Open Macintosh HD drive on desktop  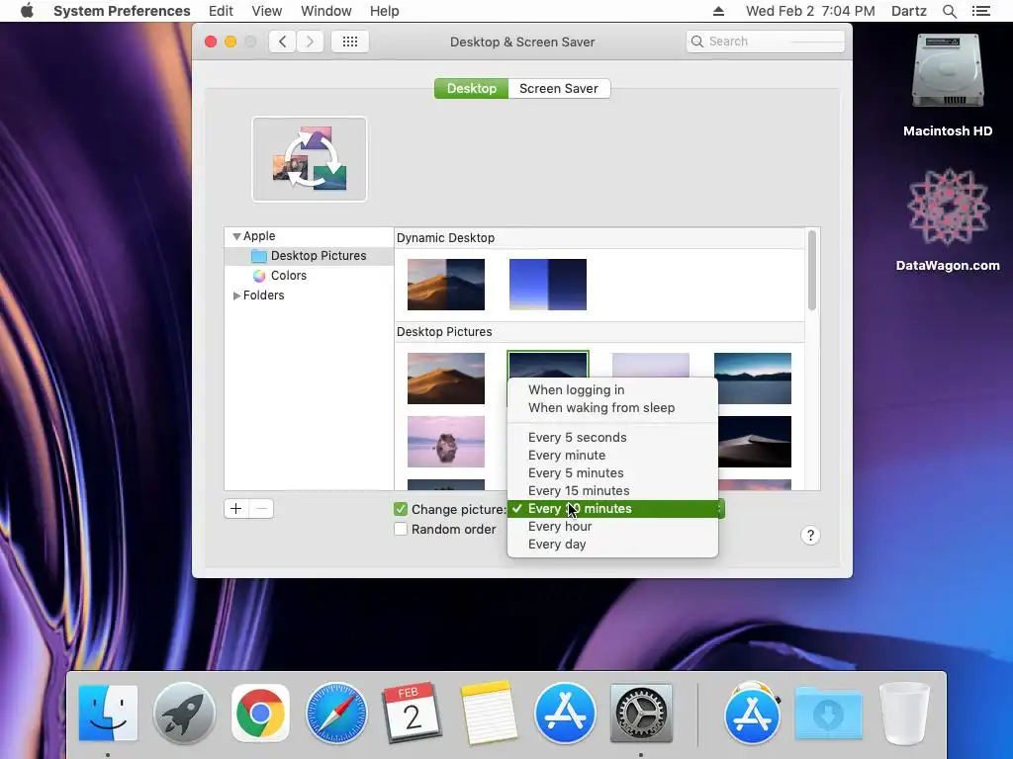(x=948, y=85)
